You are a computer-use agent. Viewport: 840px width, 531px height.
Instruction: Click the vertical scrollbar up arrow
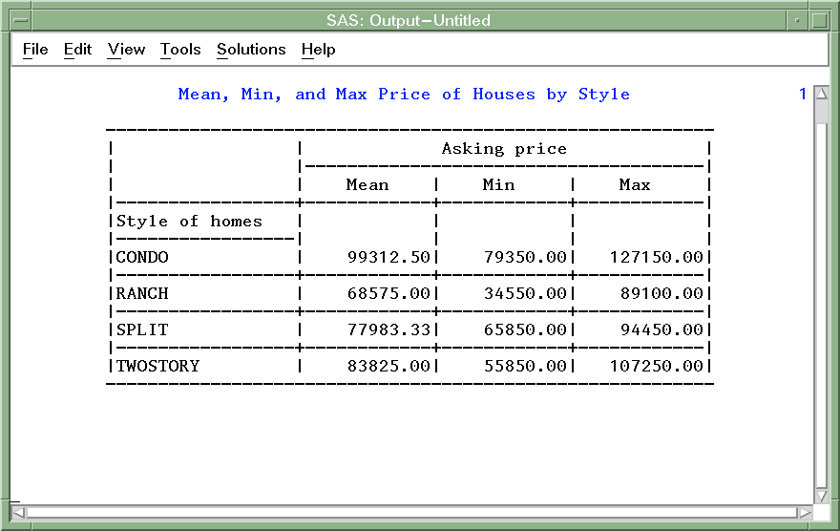click(821, 94)
